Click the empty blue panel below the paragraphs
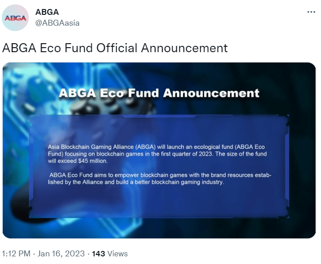 pyautogui.click(x=159, y=201)
